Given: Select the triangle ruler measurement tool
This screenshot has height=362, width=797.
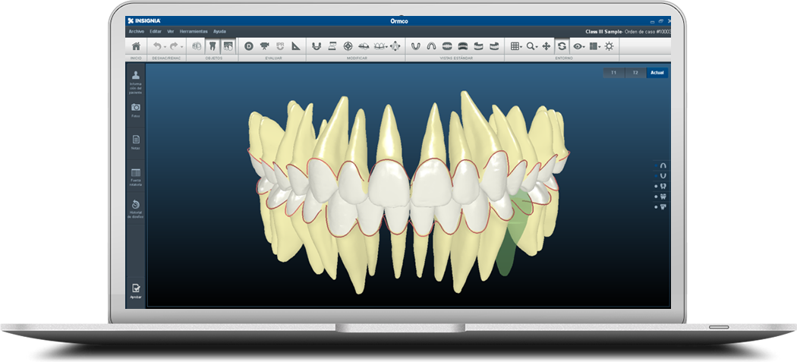Looking at the screenshot, I should 295,46.
